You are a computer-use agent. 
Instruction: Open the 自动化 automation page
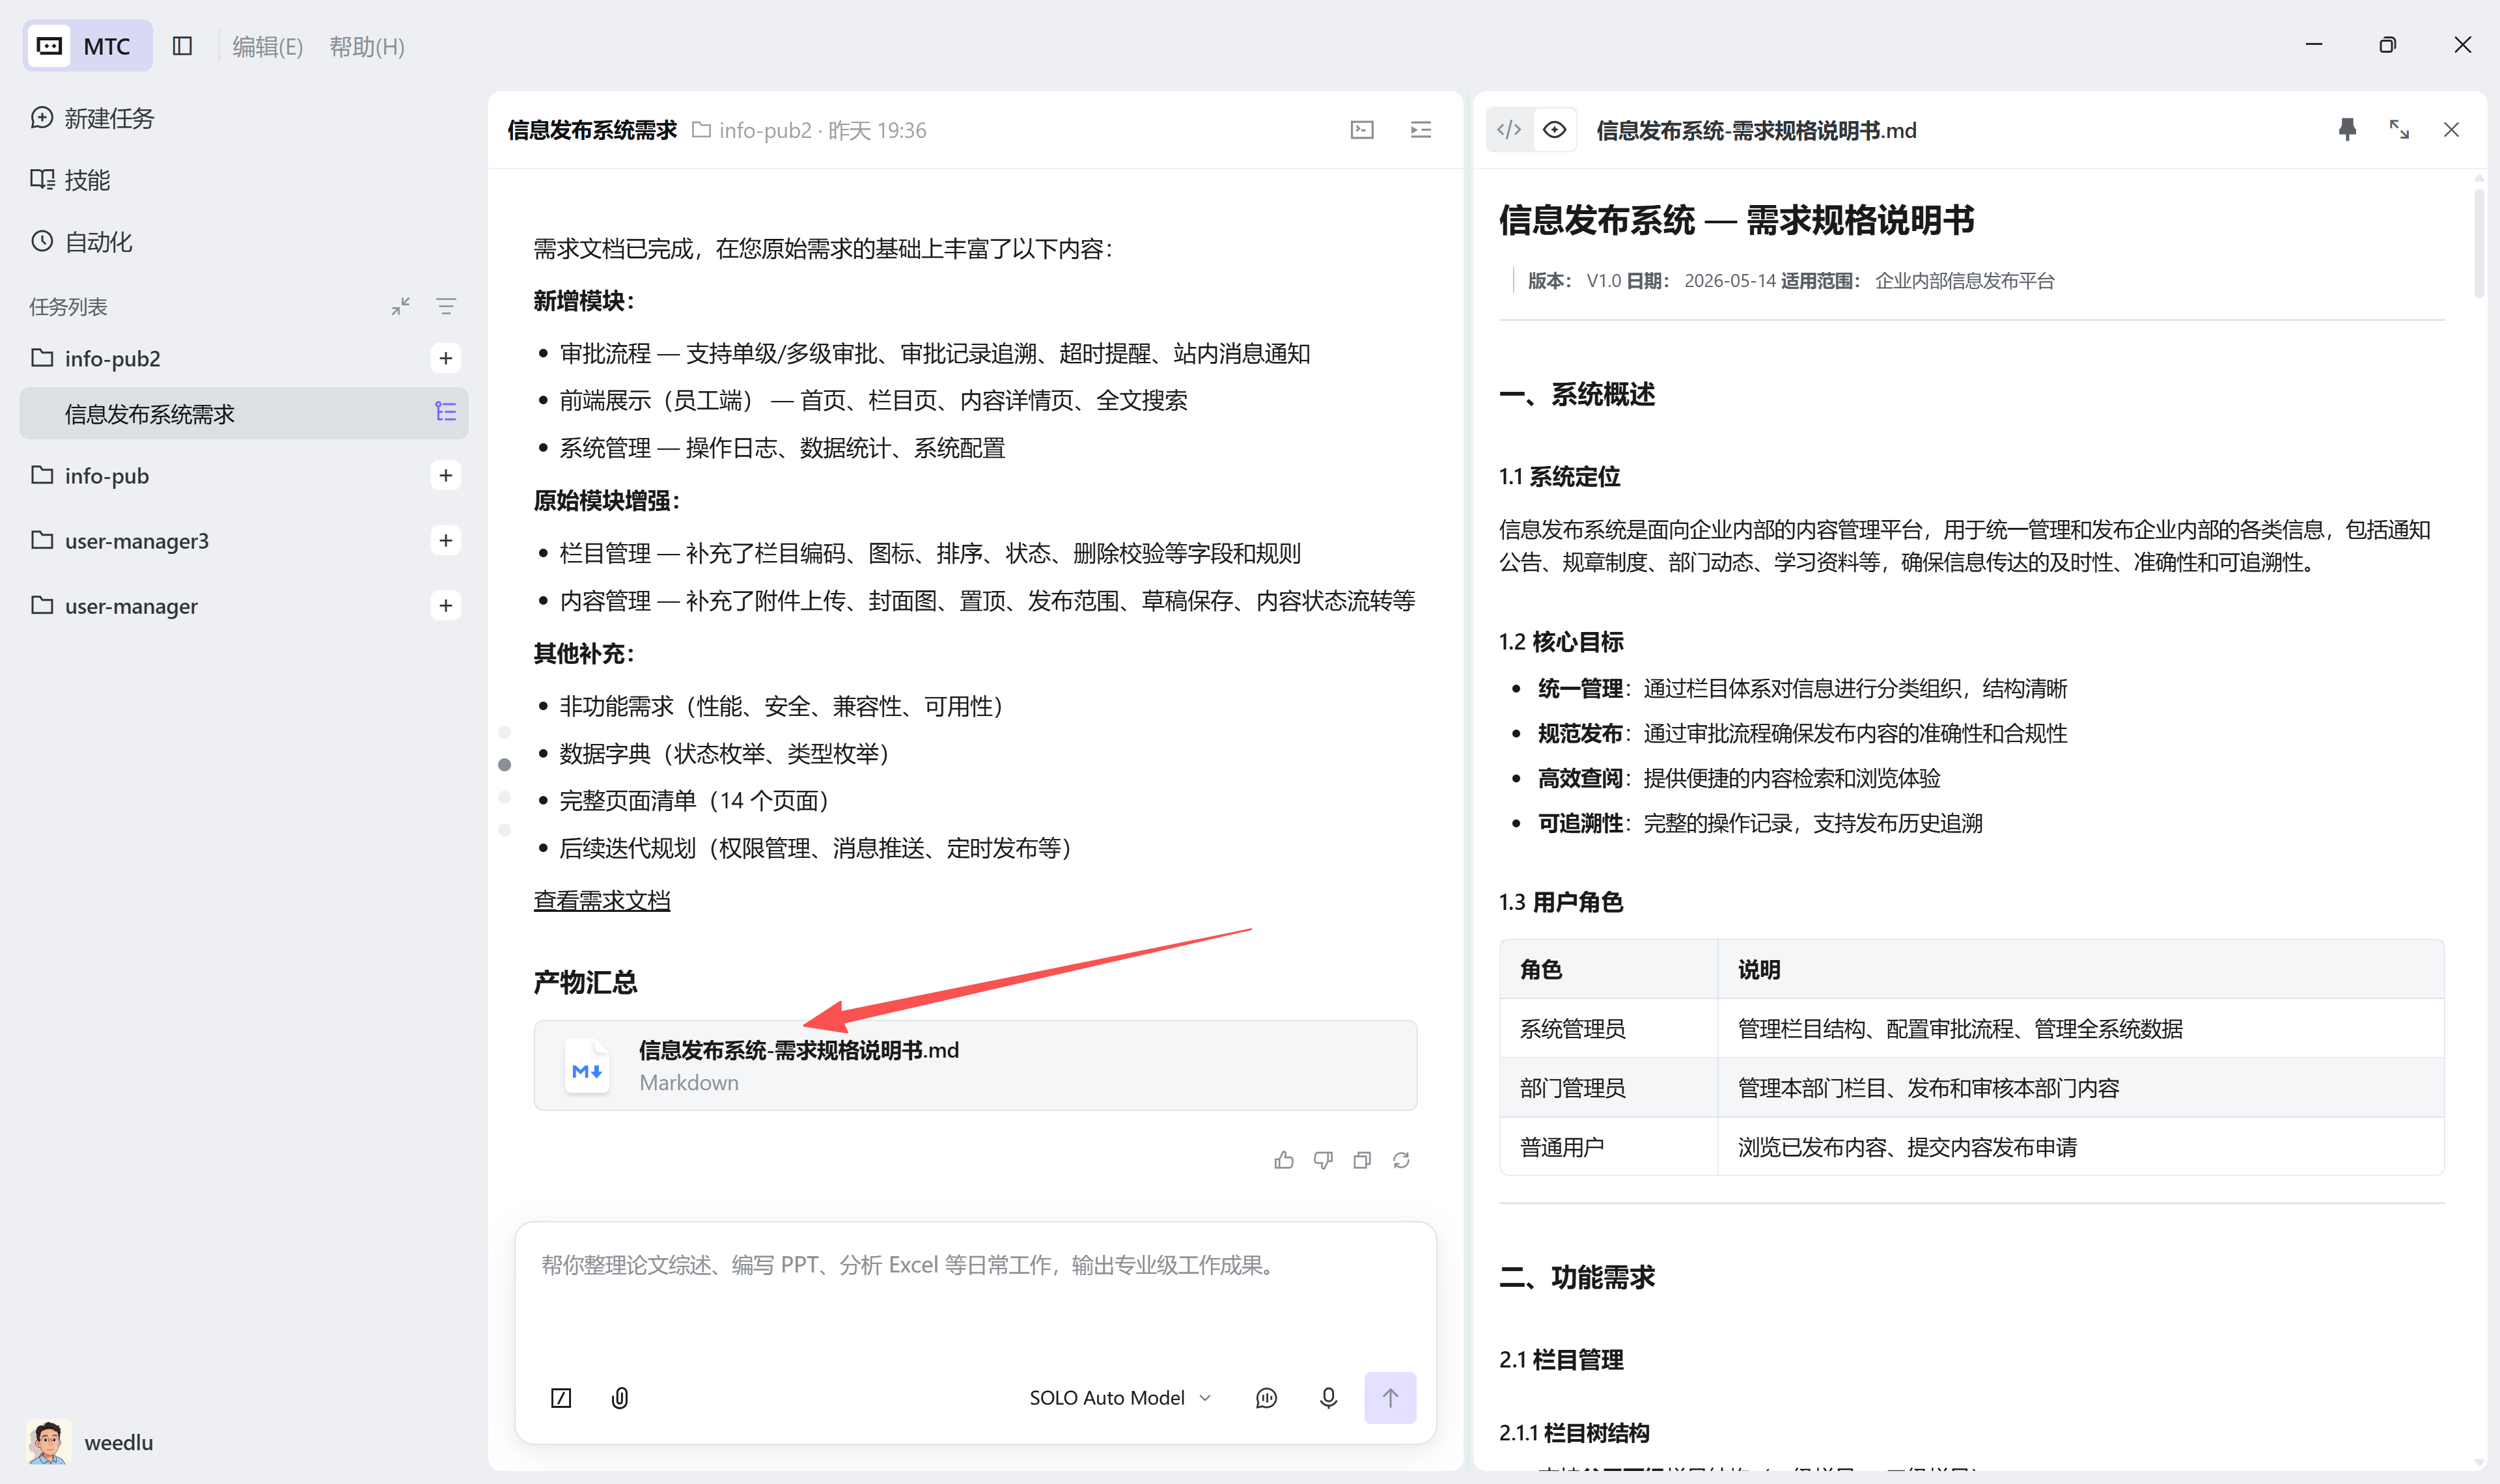click(81, 242)
